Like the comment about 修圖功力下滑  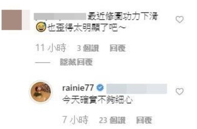[x=180, y=20]
